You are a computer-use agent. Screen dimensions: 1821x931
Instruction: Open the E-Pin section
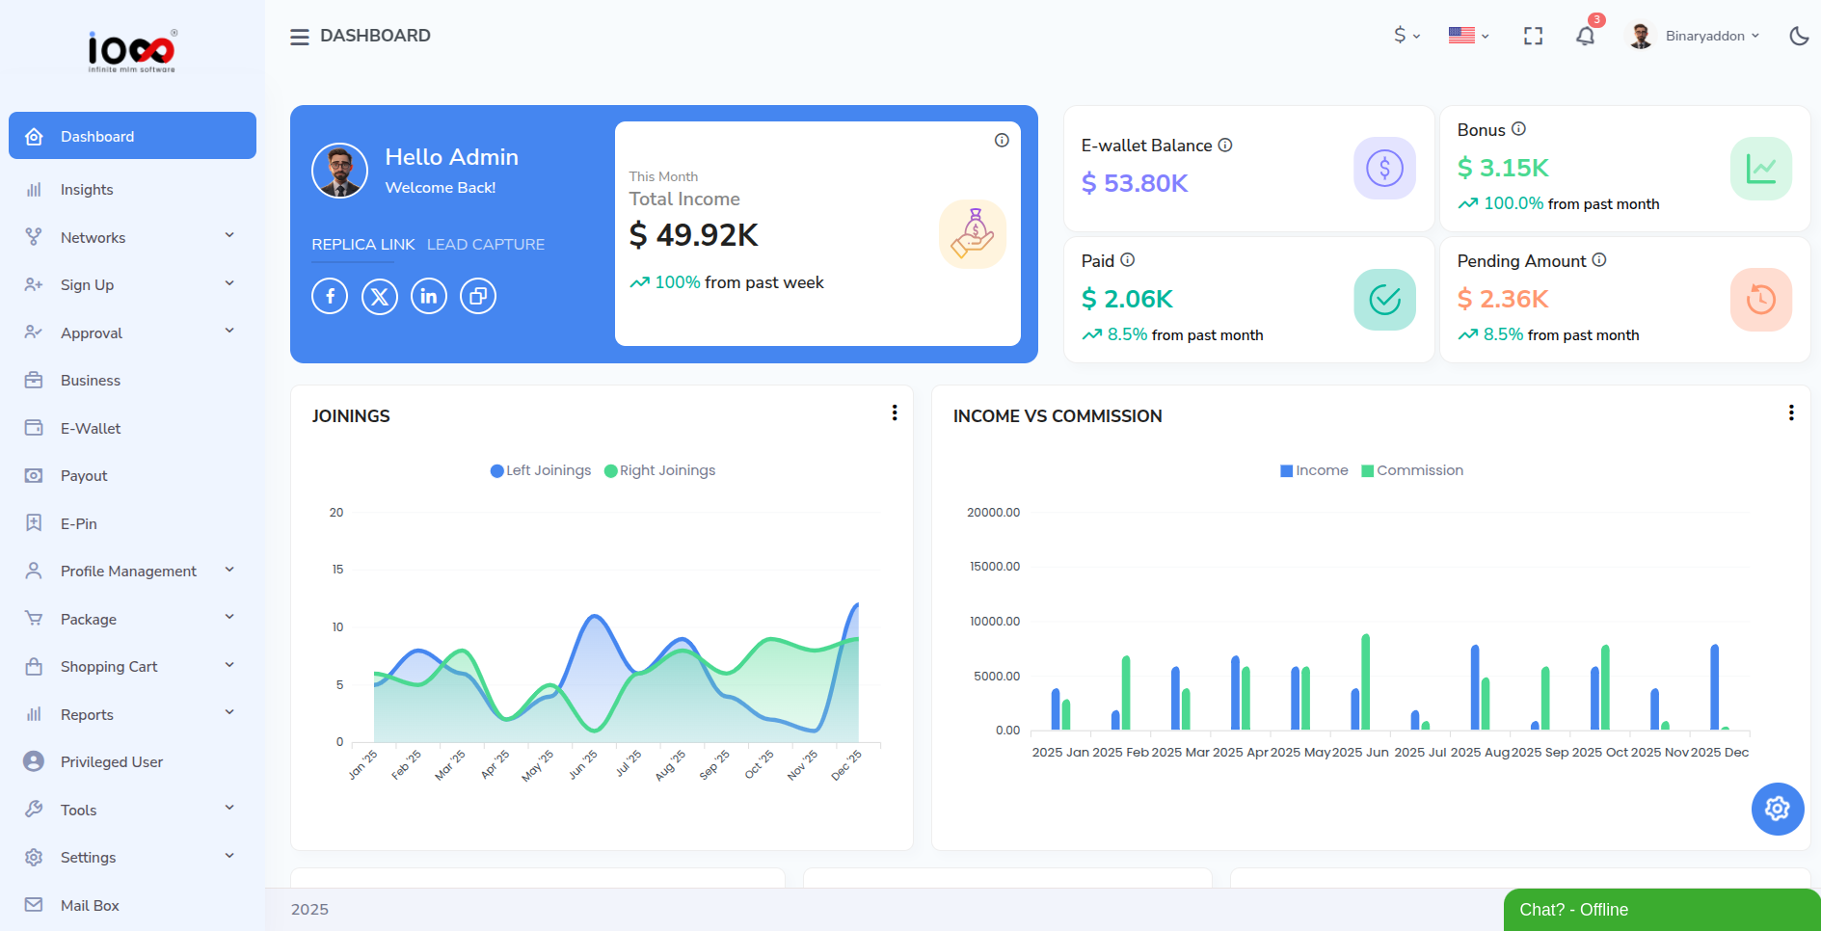click(x=78, y=523)
